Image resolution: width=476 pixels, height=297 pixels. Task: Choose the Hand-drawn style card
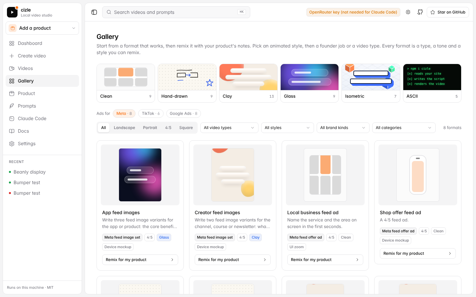point(187,83)
